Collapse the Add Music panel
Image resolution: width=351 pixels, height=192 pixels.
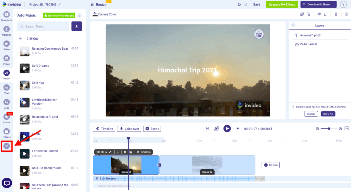click(79, 15)
